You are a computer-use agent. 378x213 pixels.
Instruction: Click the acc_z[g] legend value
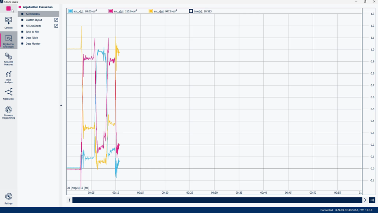pyautogui.click(x=165, y=11)
